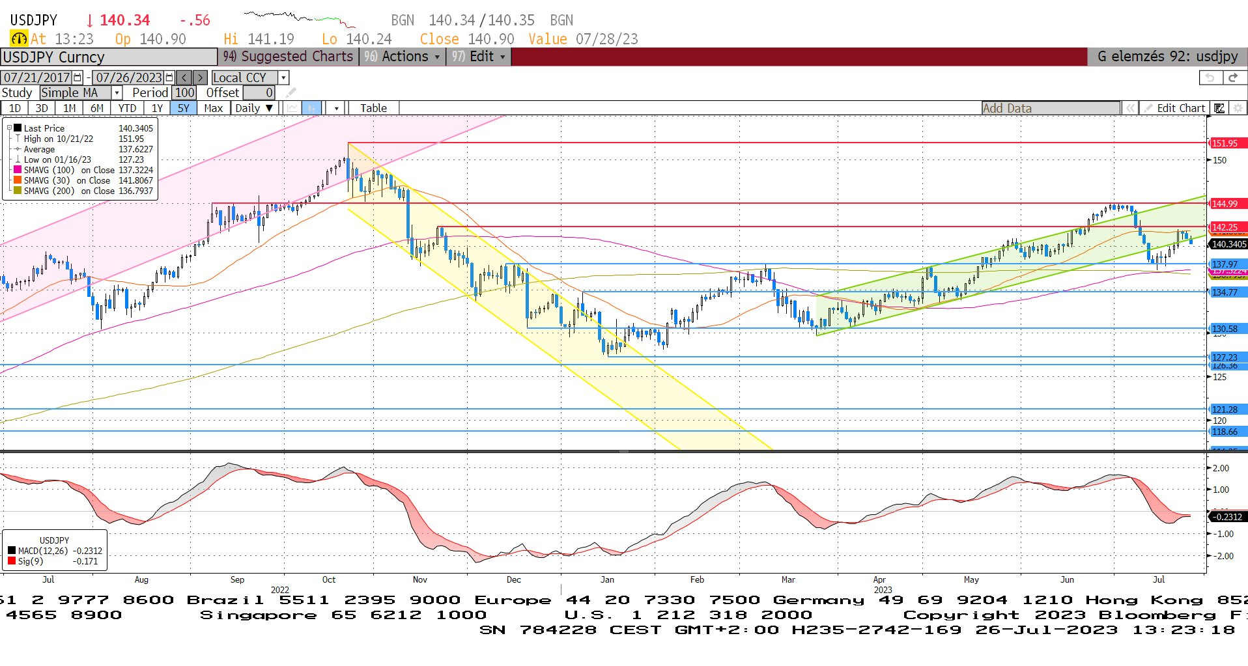
Task: Click the Offset field showing 0
Action: coord(259,92)
